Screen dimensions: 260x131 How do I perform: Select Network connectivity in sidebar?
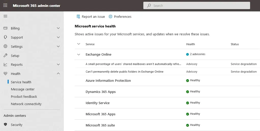pyautogui.click(x=26, y=104)
